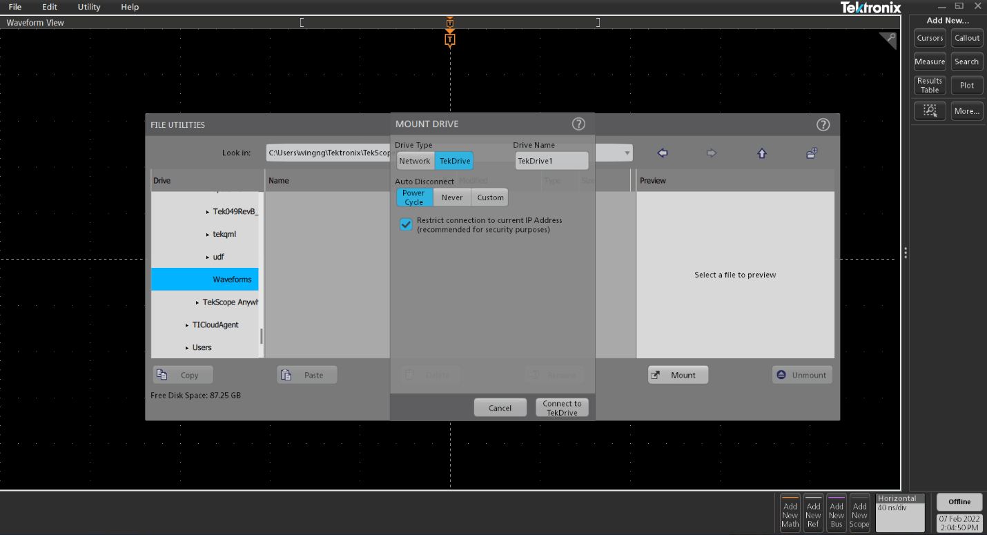Click the up one level arrow icon
Screen dimensions: 987x535
[x=762, y=153]
